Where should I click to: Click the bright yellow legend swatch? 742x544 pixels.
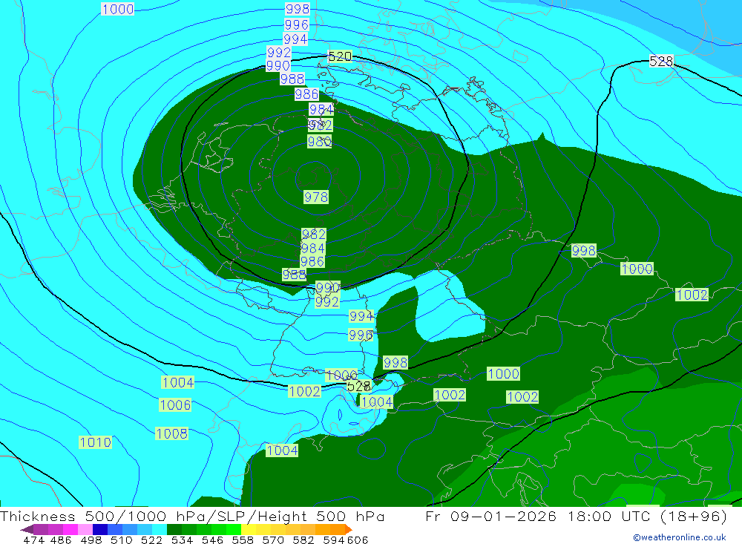click(x=249, y=529)
